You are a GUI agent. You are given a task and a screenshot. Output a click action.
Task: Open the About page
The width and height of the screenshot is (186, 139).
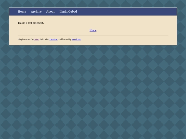pos(50,12)
